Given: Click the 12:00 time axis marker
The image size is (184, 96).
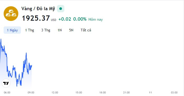Looking at the screenshot, I should coord(55,93).
